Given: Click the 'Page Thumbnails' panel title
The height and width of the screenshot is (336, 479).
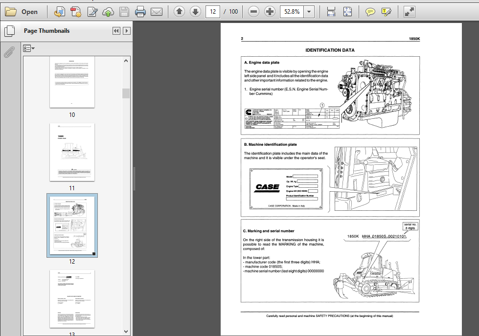Looking at the screenshot, I should [47, 31].
